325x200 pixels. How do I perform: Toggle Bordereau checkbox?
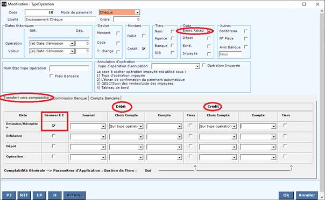(245, 31)
